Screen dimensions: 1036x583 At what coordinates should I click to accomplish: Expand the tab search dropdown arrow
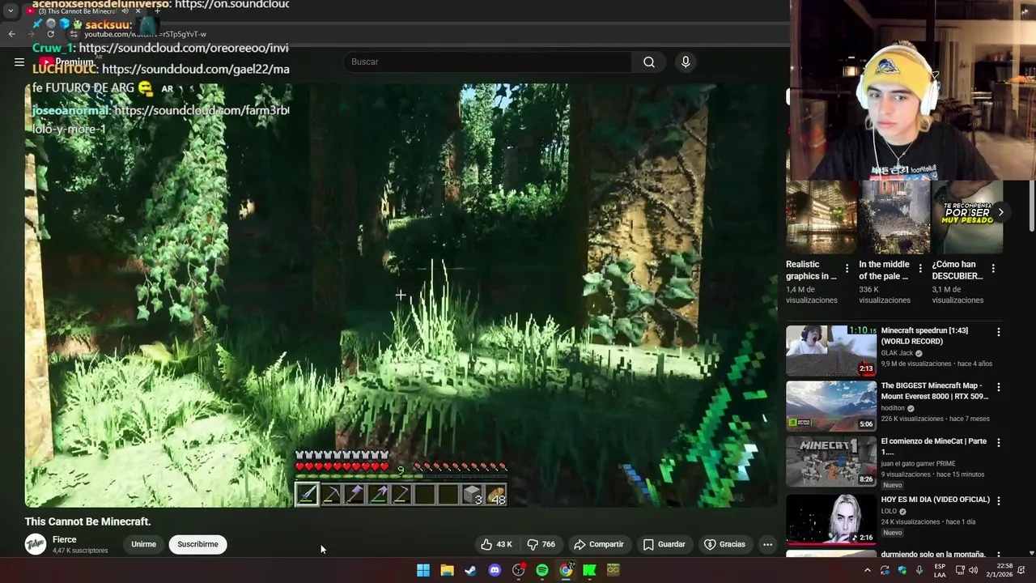(x=11, y=11)
